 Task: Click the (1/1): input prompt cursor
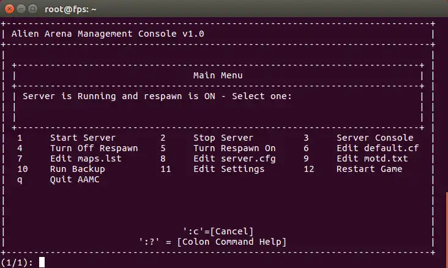pyautogui.click(x=42, y=262)
